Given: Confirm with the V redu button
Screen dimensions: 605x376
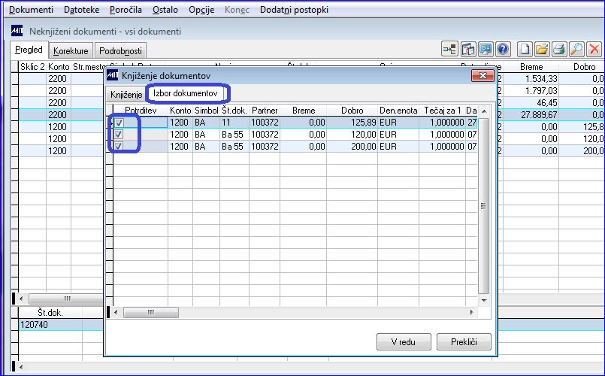Looking at the screenshot, I should [x=404, y=342].
